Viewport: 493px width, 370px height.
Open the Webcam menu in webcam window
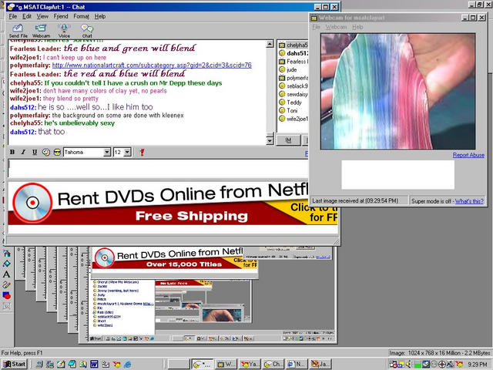[x=336, y=27]
